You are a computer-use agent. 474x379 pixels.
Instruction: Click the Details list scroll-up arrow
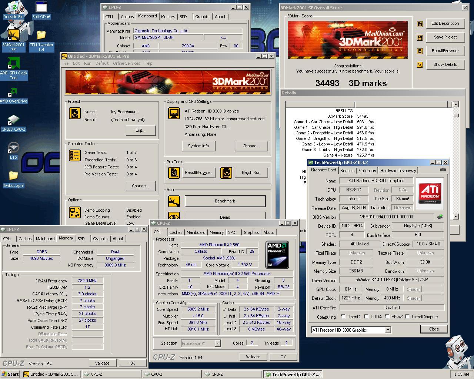pos(456,104)
